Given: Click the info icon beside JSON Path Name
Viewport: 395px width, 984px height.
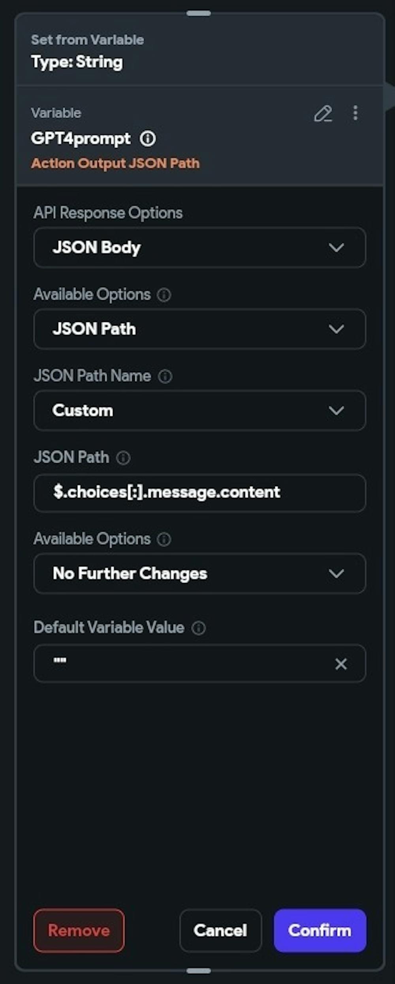Looking at the screenshot, I should point(165,376).
